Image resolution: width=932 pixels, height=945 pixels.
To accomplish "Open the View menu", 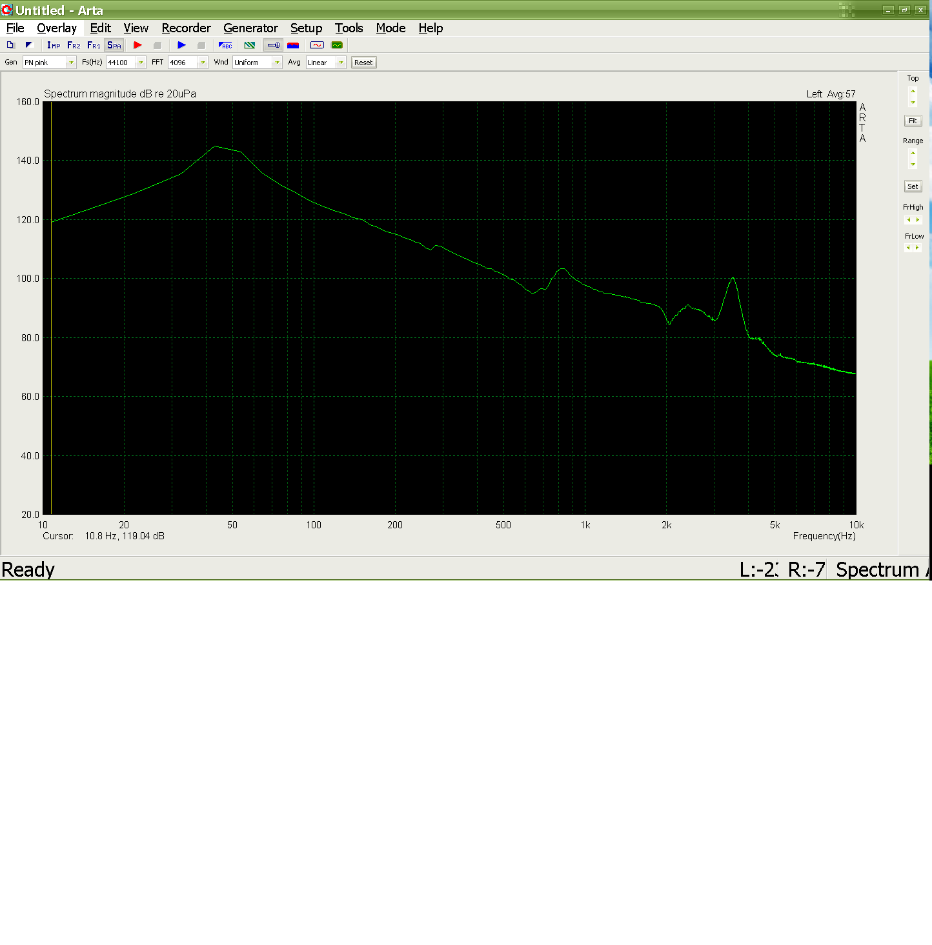I will (x=136, y=28).
